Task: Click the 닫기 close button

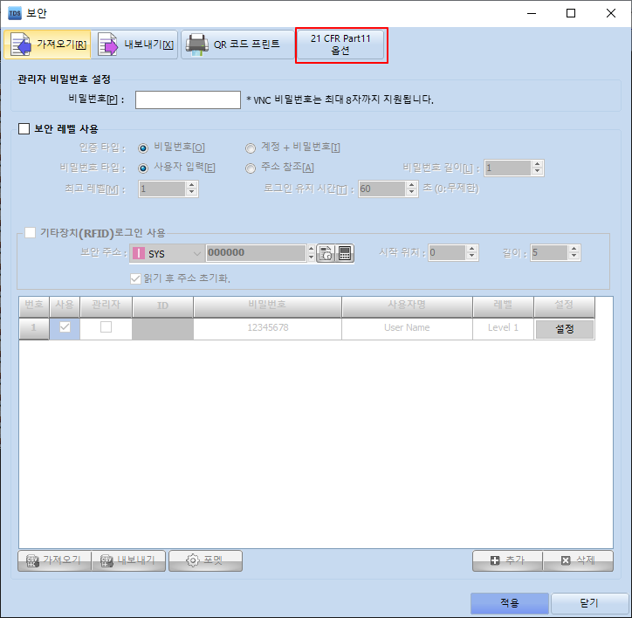Action: pos(588,603)
